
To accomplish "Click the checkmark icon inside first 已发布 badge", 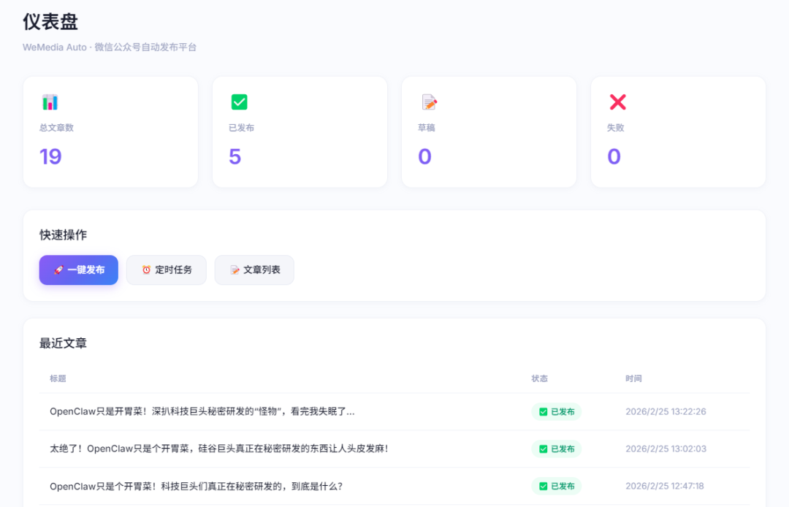I will [x=544, y=412].
